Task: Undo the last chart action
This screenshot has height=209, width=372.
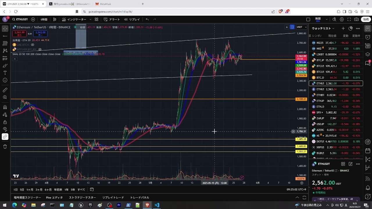Action: (147, 19)
